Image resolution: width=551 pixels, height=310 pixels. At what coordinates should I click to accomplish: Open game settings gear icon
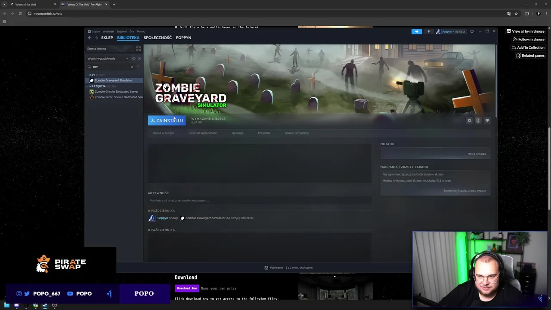point(469,121)
